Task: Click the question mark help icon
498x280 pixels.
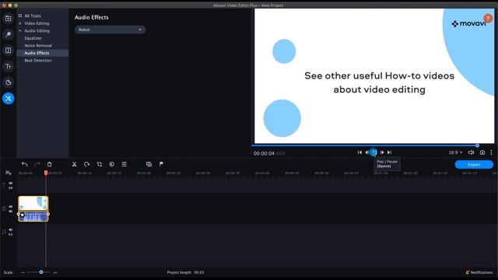Action: click(488, 19)
